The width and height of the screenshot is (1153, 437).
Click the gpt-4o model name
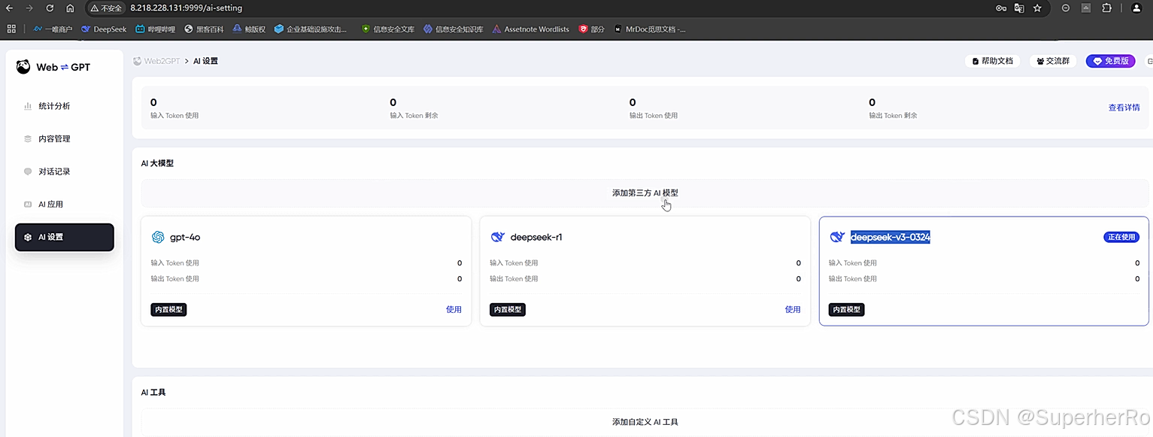pyautogui.click(x=185, y=237)
